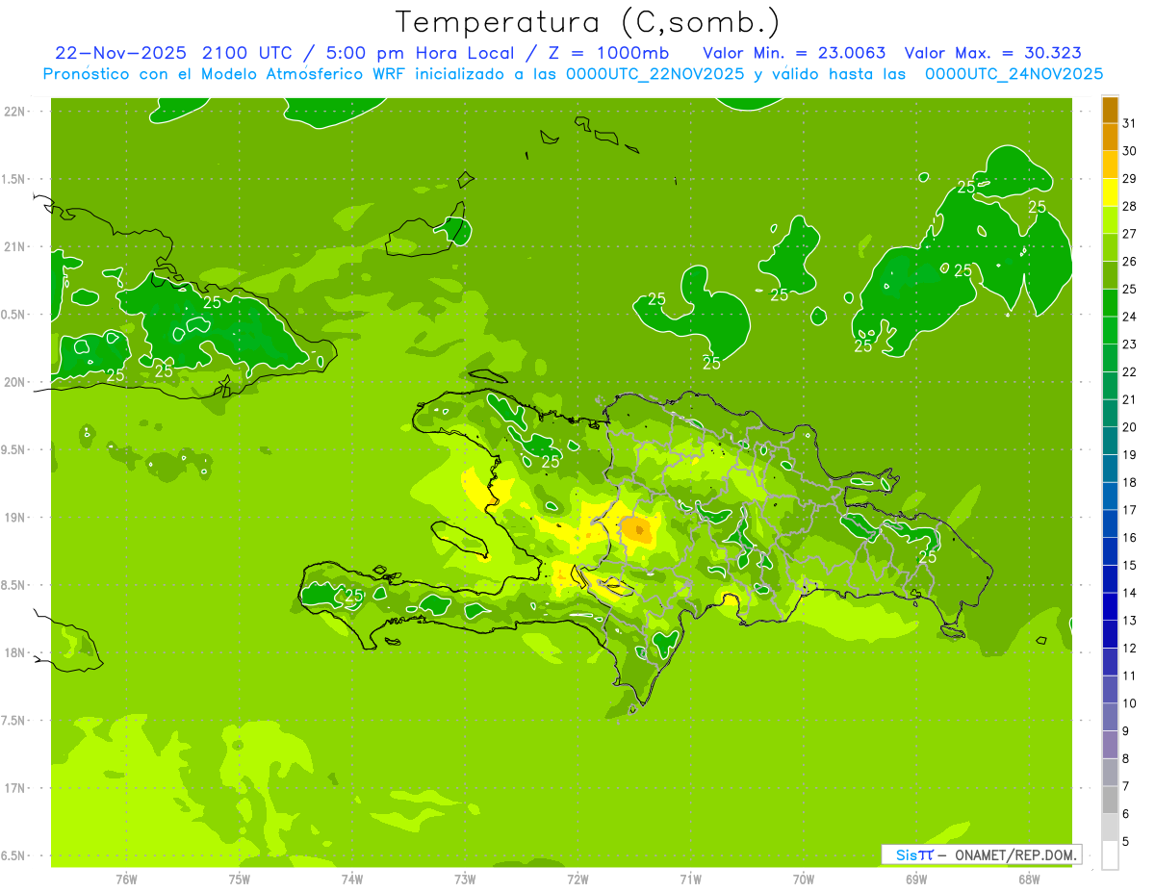The height and width of the screenshot is (892, 1155).
Task: Click the "74W" longitude axis label
Action: click(x=352, y=879)
